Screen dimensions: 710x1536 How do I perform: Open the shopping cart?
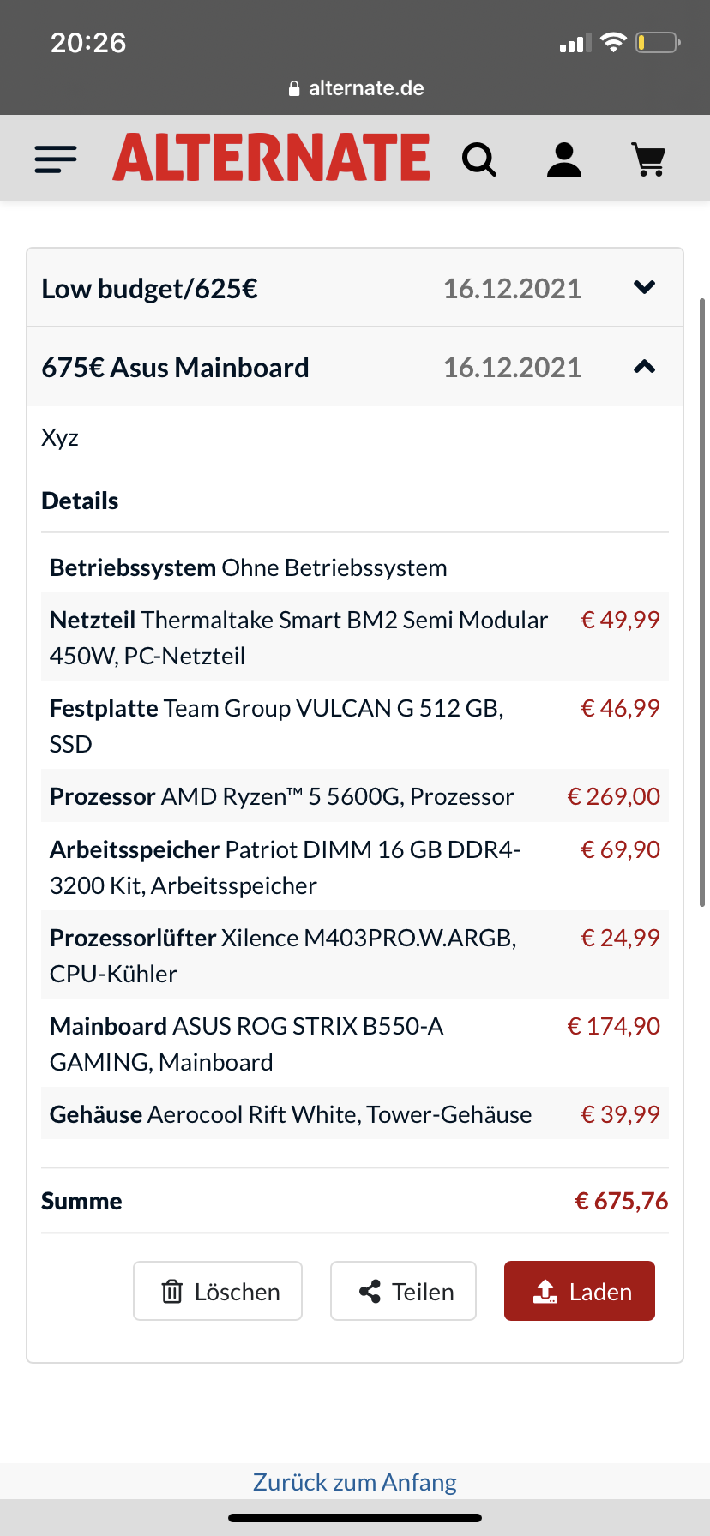(648, 159)
